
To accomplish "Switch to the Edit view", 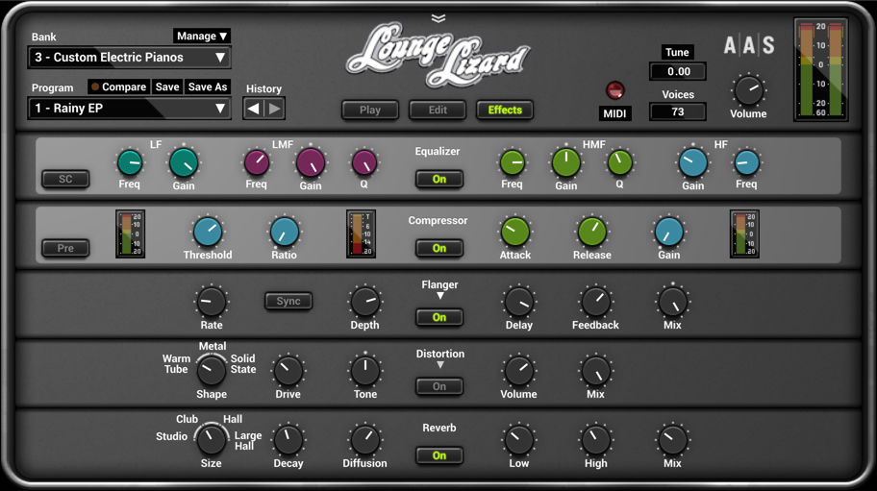I will click(438, 110).
